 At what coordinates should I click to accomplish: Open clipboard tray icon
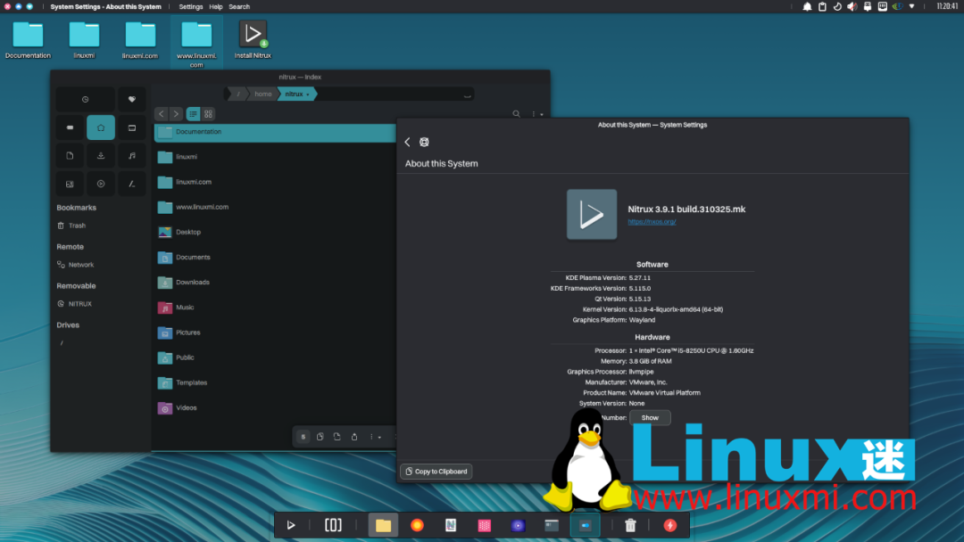tap(823, 7)
